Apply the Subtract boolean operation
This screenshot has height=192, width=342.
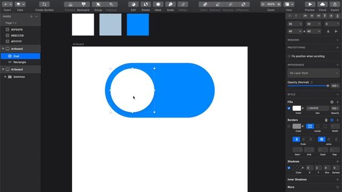(217, 4)
